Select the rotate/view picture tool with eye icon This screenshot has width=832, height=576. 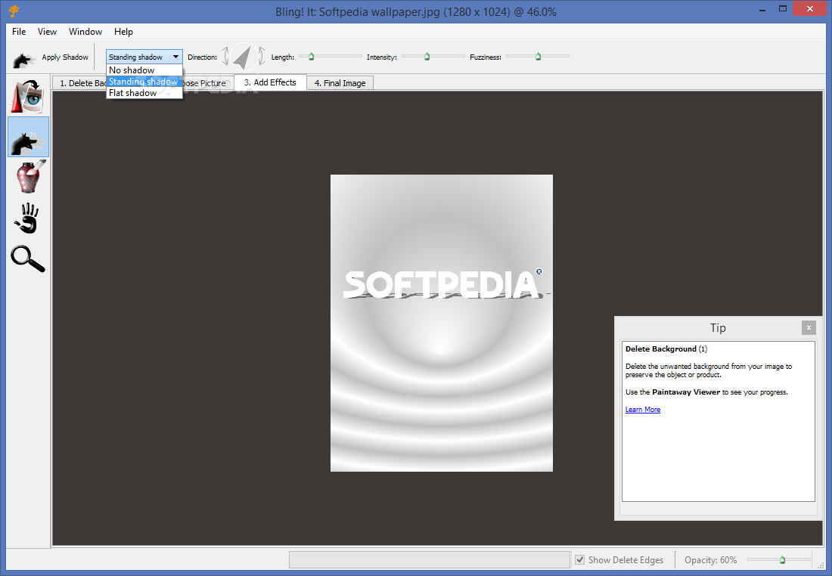[x=27, y=97]
